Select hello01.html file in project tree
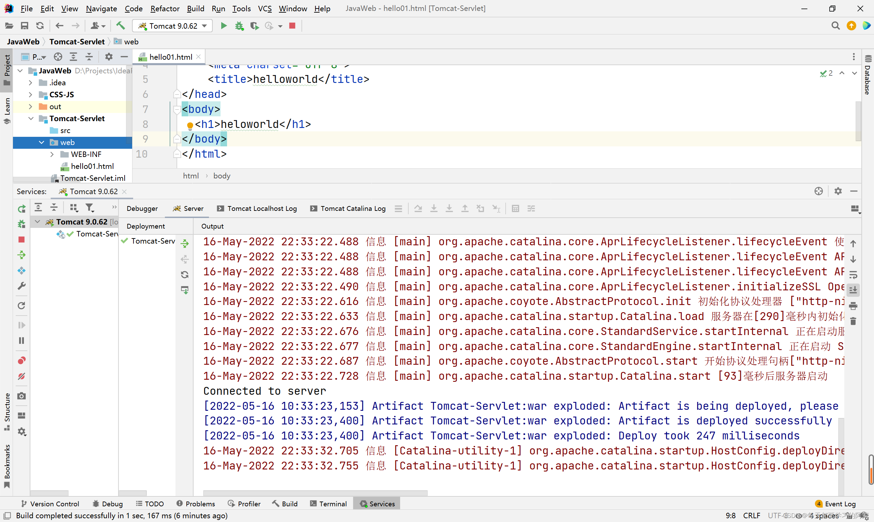This screenshot has height=522, width=874. tap(93, 166)
